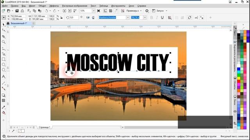Open the Запуск dropdown arrow
Viewport: 250px width, 140px height.
166,11
